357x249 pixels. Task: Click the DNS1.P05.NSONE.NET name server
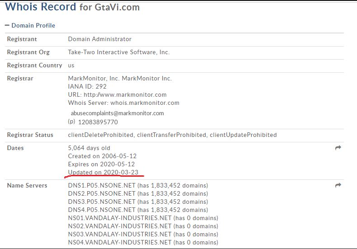(x=102, y=186)
